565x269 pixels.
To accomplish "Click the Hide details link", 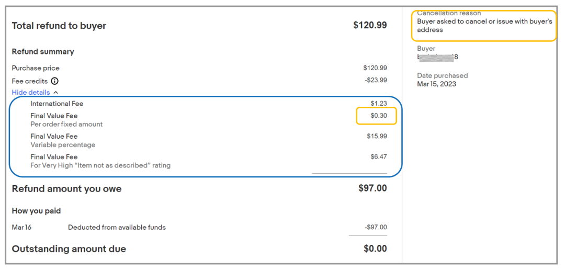I will coord(31,93).
